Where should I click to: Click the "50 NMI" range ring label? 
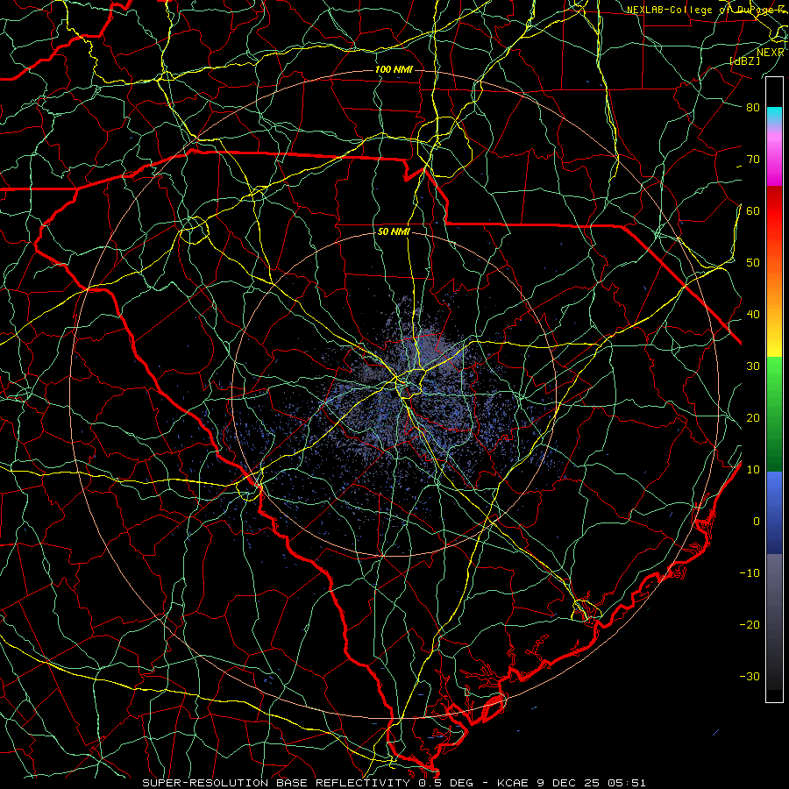pos(394,232)
